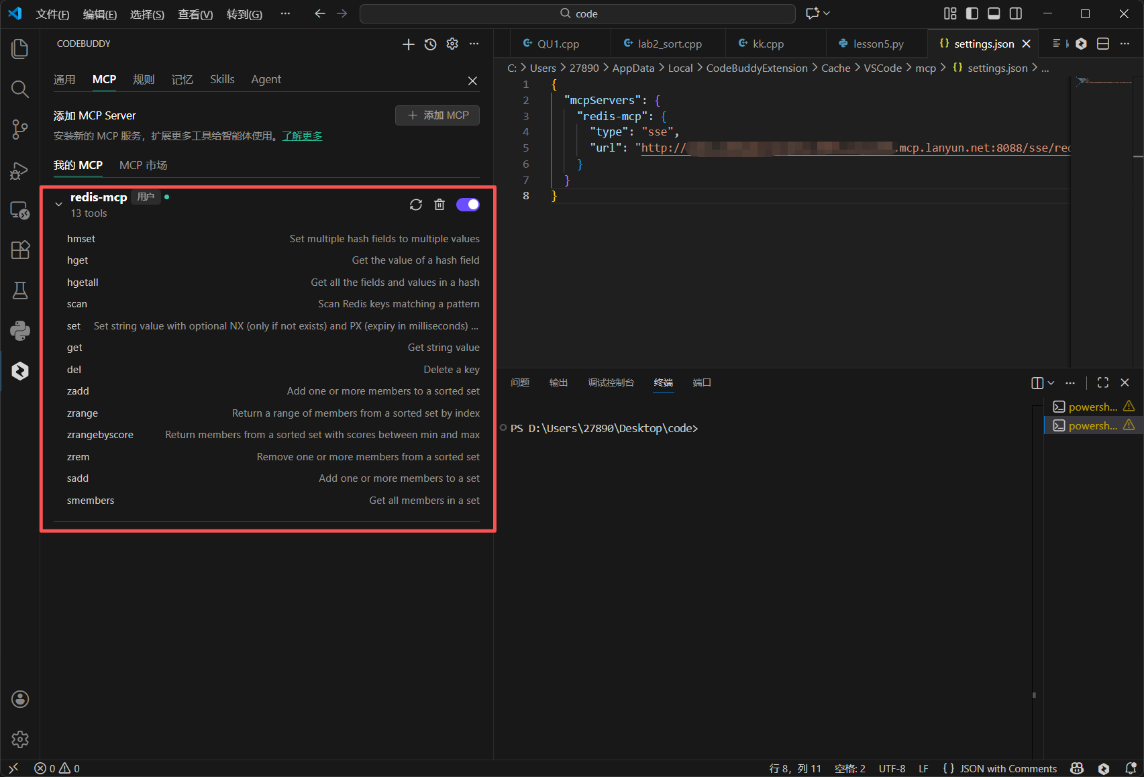The height and width of the screenshot is (777, 1144).
Task: Select the second powershell terminal entry
Action: point(1094,425)
